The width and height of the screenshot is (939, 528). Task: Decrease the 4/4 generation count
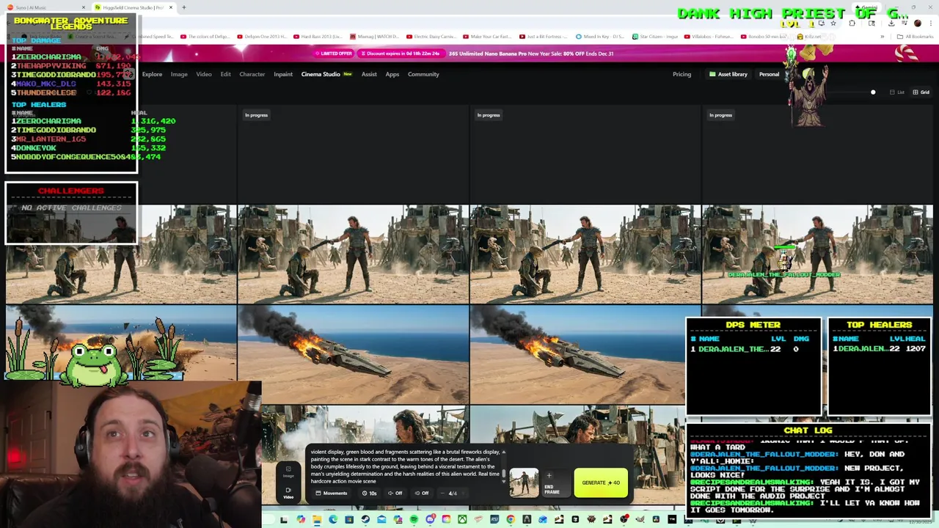pos(442,493)
